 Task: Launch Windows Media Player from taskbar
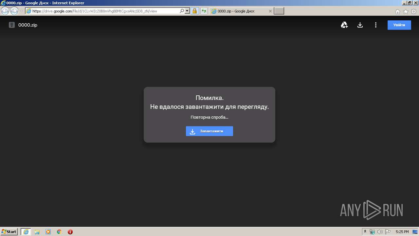(x=48, y=232)
